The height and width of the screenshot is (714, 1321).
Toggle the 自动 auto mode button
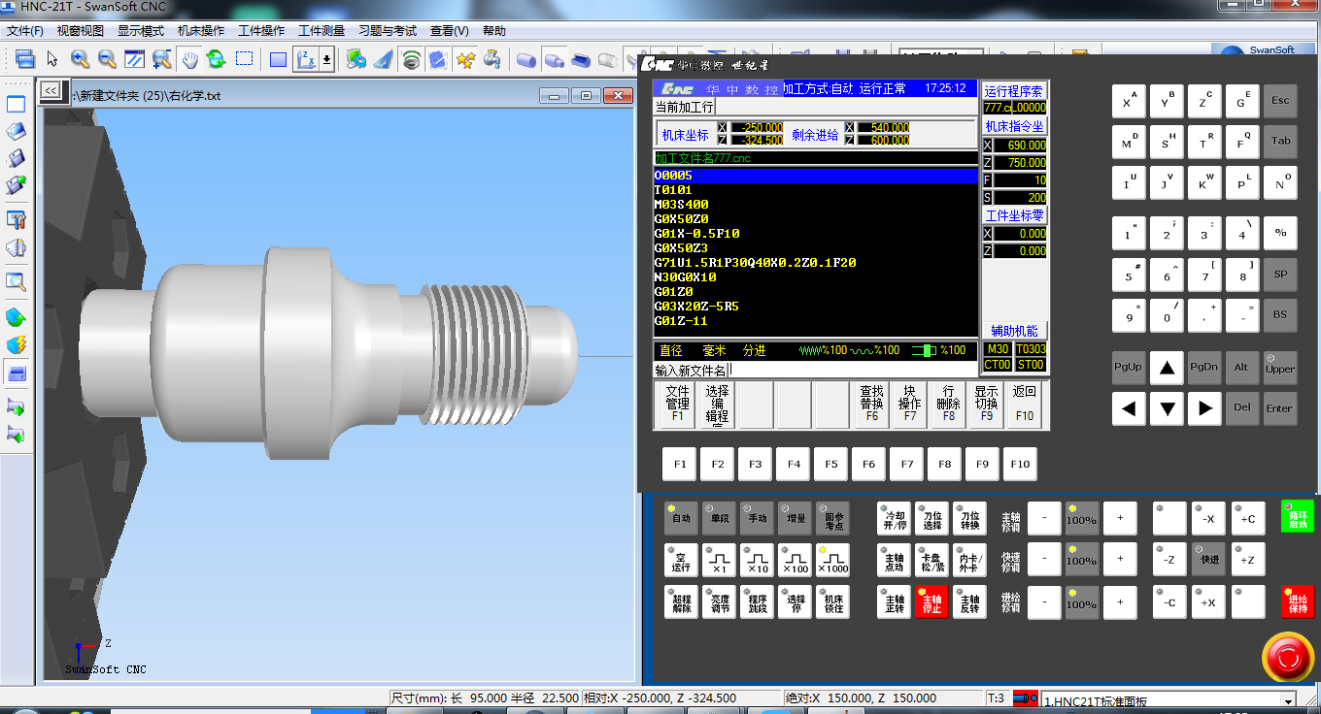point(681,518)
